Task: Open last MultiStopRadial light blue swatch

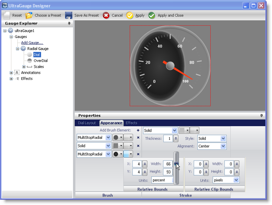Action: pos(128,154)
